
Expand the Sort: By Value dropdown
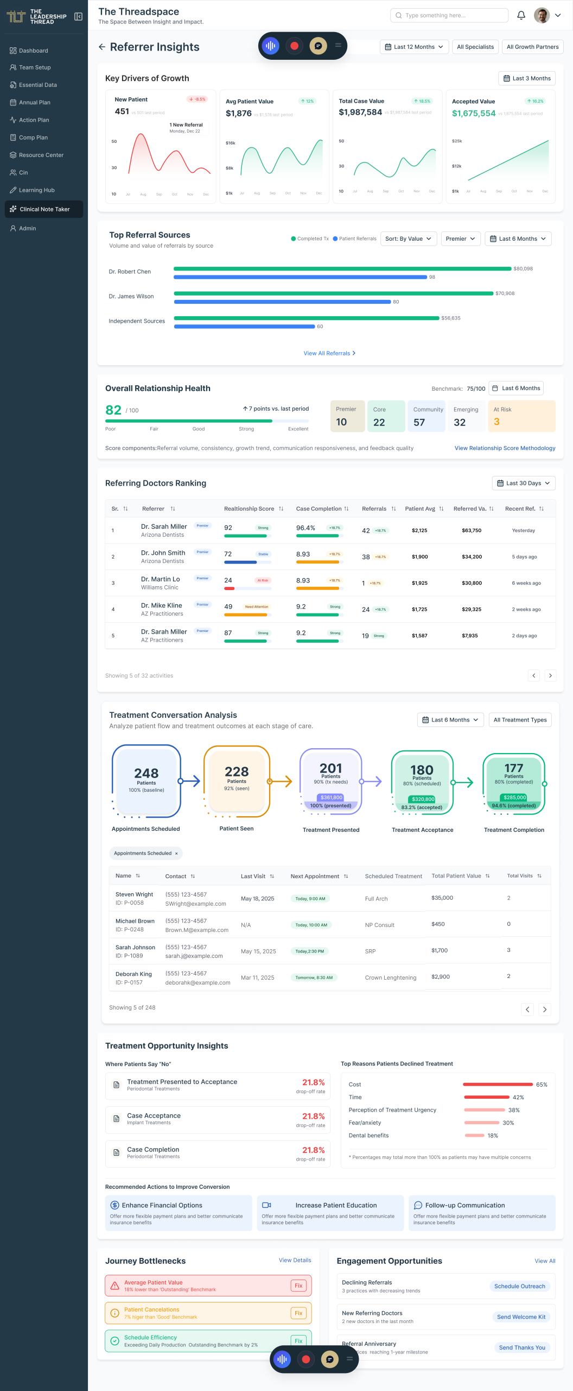pos(408,239)
